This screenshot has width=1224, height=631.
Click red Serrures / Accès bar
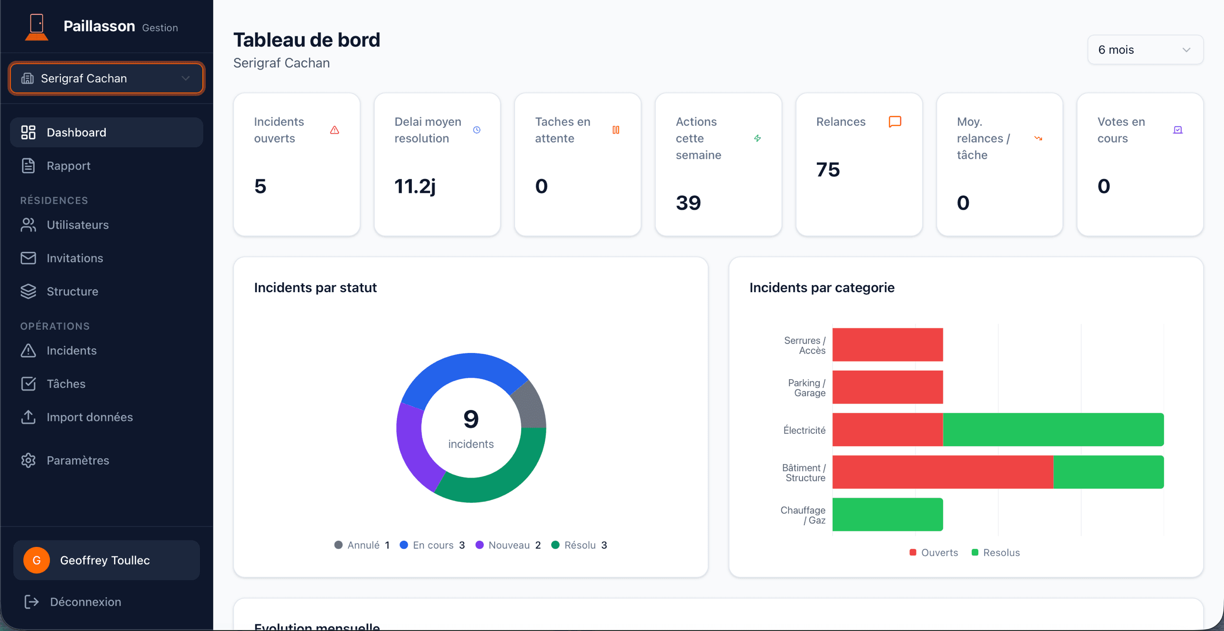[887, 344]
